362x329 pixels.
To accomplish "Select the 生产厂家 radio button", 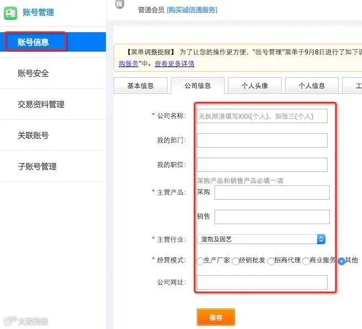I will pos(200,261).
